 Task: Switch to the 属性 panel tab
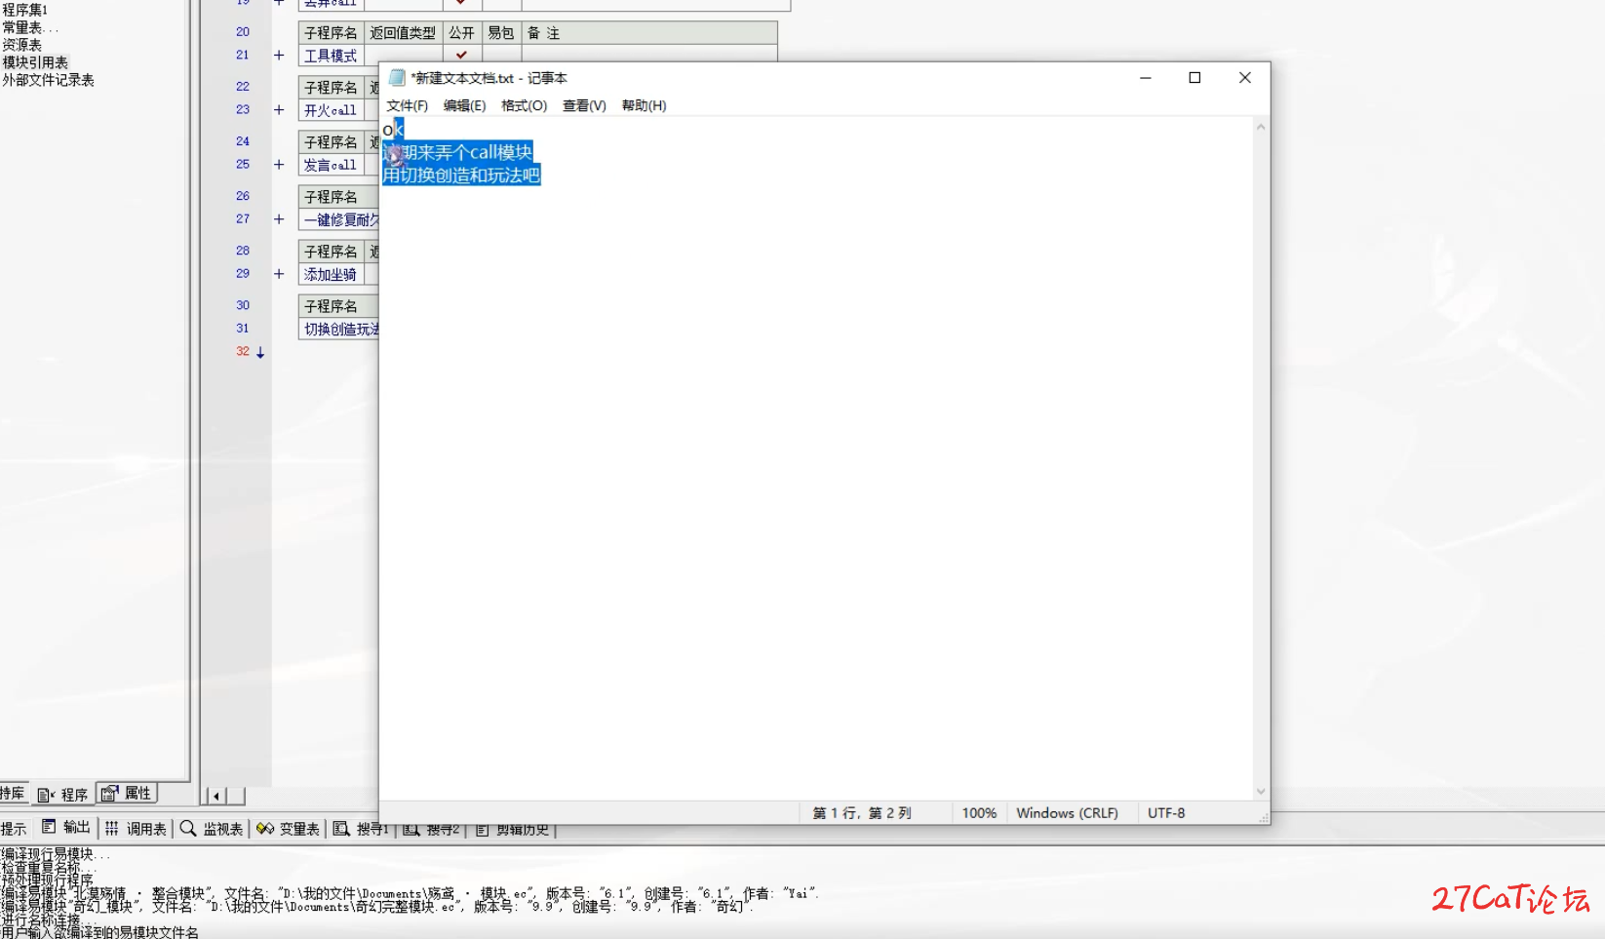coord(127,794)
